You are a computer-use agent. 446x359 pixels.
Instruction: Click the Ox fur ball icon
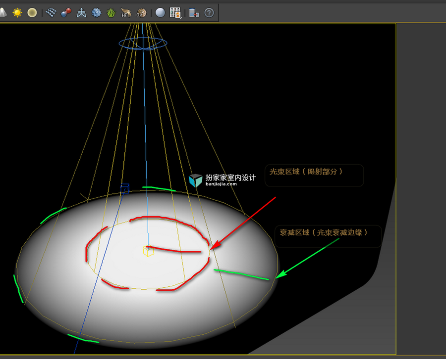coord(141,13)
